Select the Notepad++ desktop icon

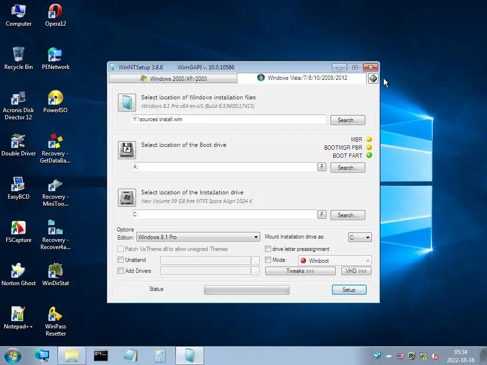[19, 318]
